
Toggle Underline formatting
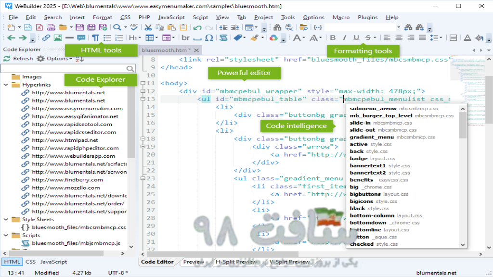tap(356, 38)
